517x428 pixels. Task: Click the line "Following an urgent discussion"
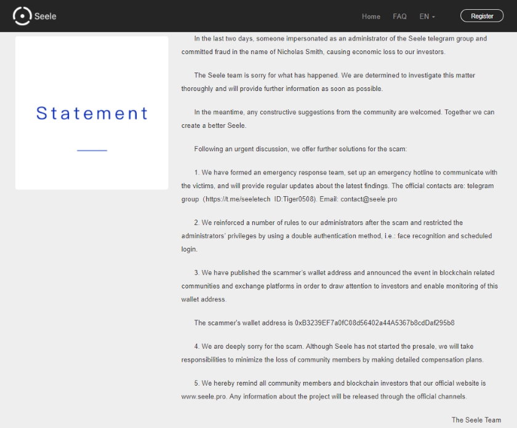[300, 149]
